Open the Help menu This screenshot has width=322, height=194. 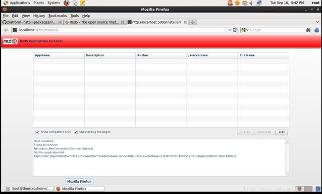[86, 16]
